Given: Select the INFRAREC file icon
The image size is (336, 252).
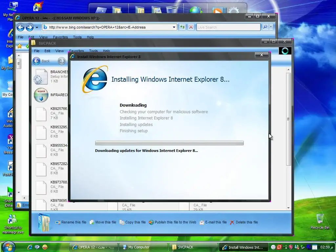Looking at the screenshot, I should tap(41, 95).
